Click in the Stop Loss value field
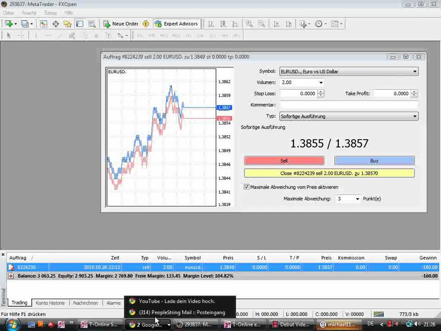This screenshot has height=331, width=441. point(299,93)
